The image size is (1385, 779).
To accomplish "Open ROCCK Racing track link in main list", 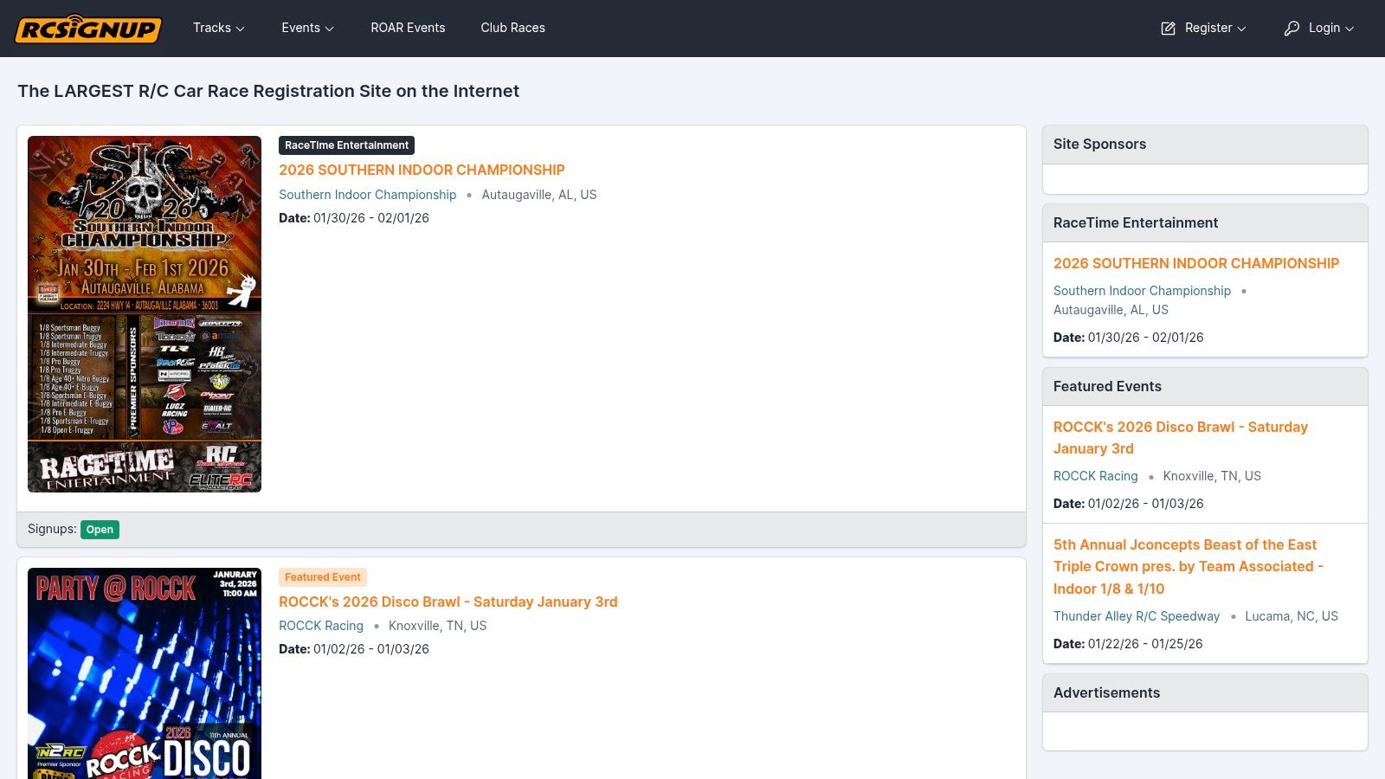I will coord(321,626).
